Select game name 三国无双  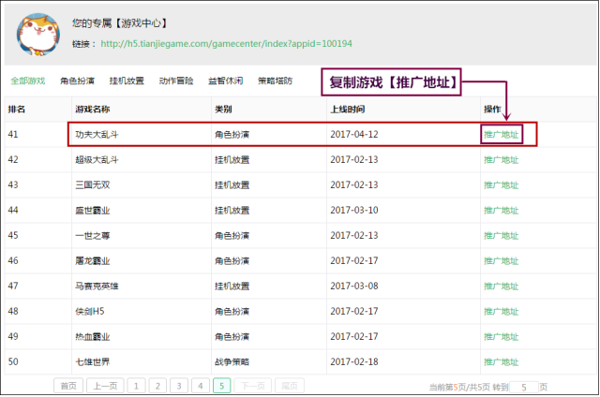[93, 185]
